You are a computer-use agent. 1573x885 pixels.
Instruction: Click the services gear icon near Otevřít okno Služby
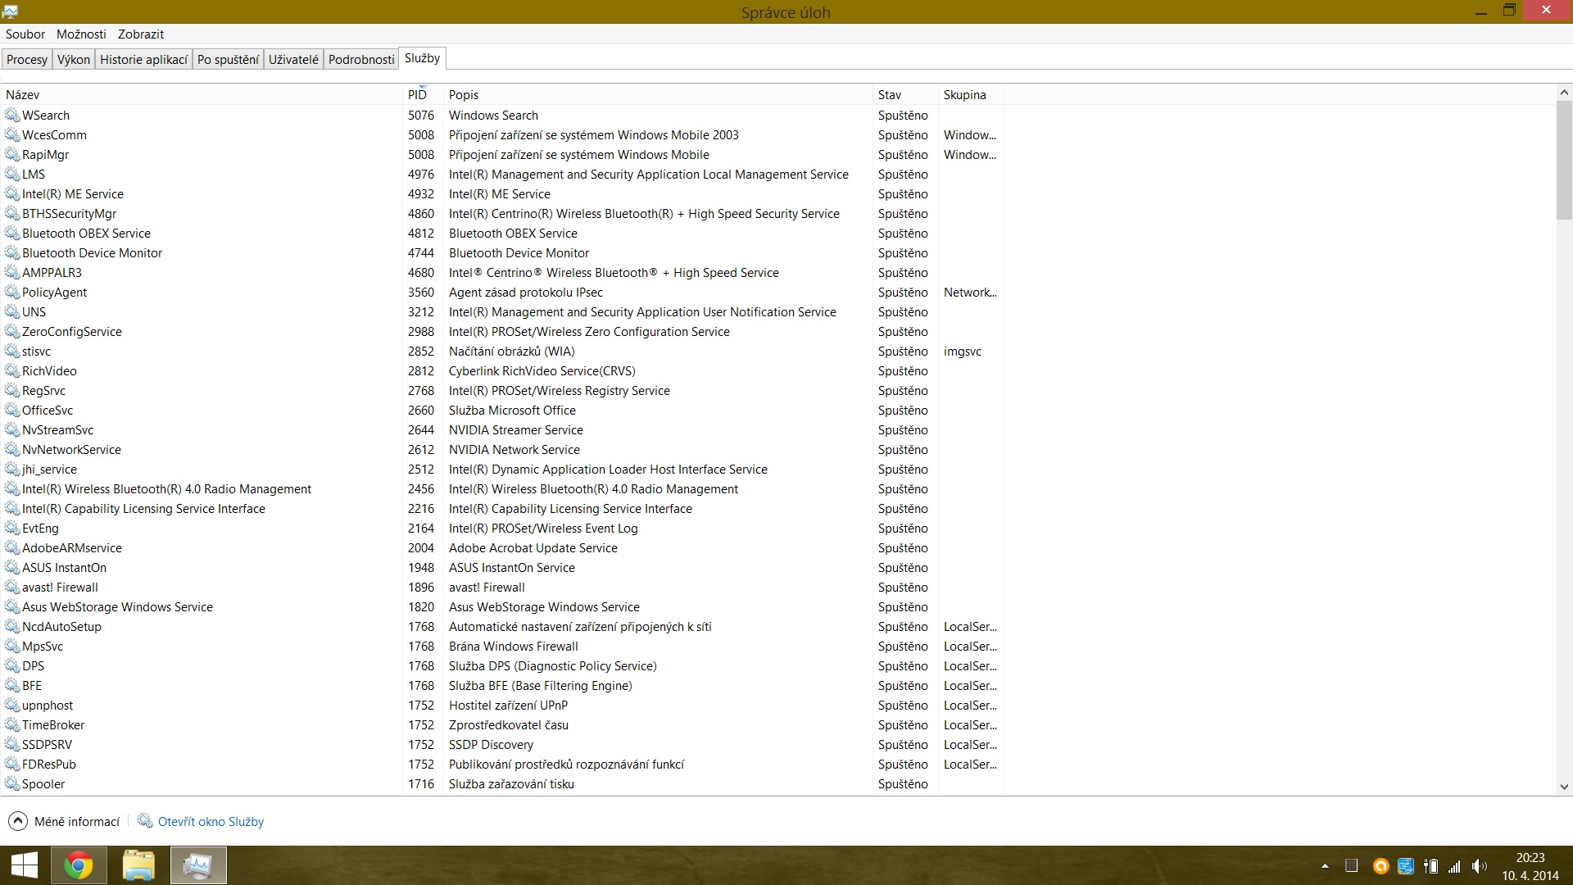145,820
